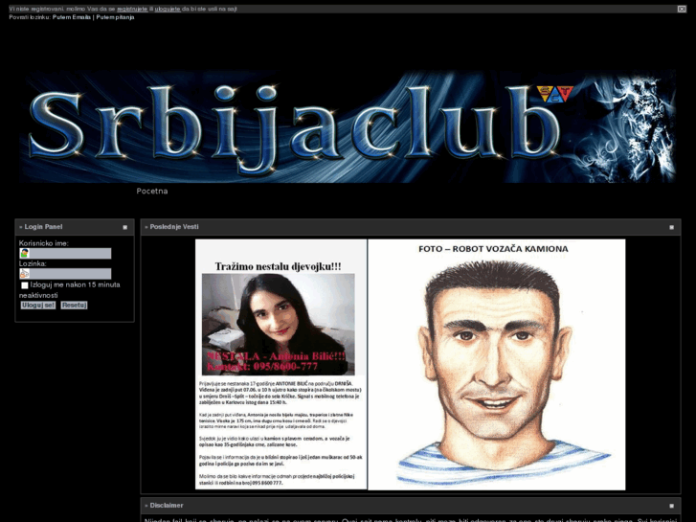The image size is (696, 522).
Task: Recover password via Putem Emaila
Action: (72, 17)
